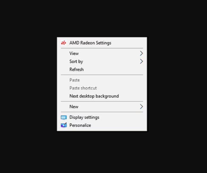The height and width of the screenshot is (173, 207).
Task: Click the divider line beneath New
Action: pyautogui.click(x=102, y=112)
